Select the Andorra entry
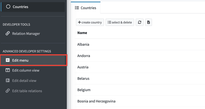The height and width of the screenshot is (109, 205). pyautogui.click(x=84, y=56)
